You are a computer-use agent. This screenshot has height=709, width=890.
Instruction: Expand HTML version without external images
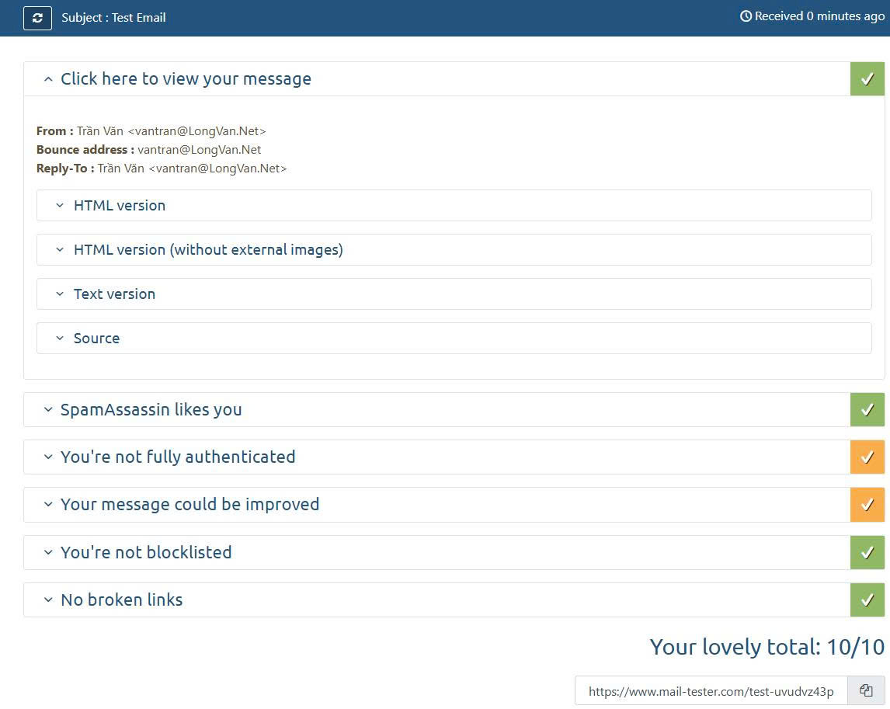[208, 250]
